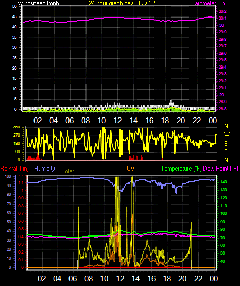Click the "E" compass direction label
The height and width of the screenshot is (286, 240).
pos(226,152)
